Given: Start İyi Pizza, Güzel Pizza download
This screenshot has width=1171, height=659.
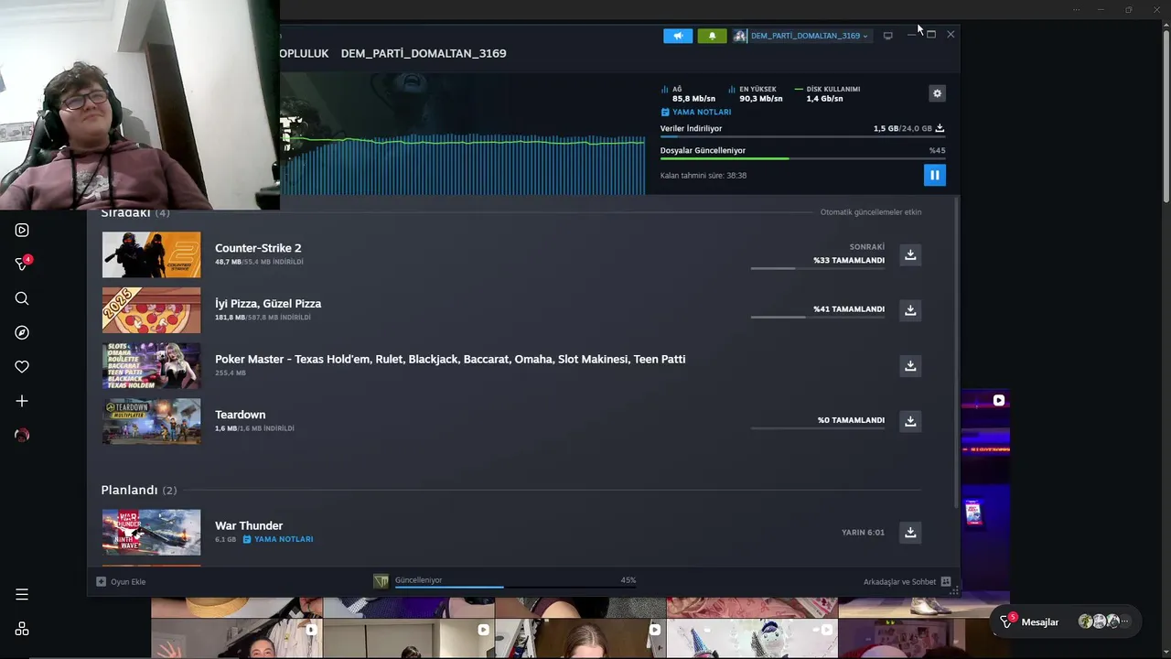Looking at the screenshot, I should 910,310.
